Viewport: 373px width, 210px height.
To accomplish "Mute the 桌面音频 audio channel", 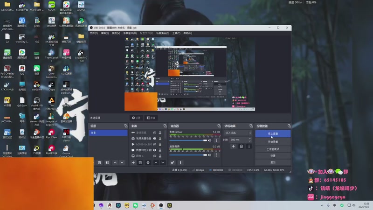I will coord(210,155).
